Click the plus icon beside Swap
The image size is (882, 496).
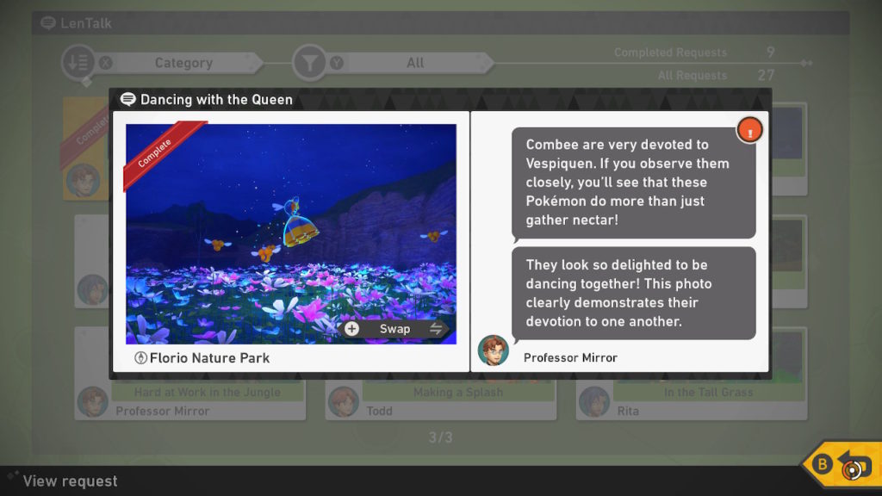352,329
